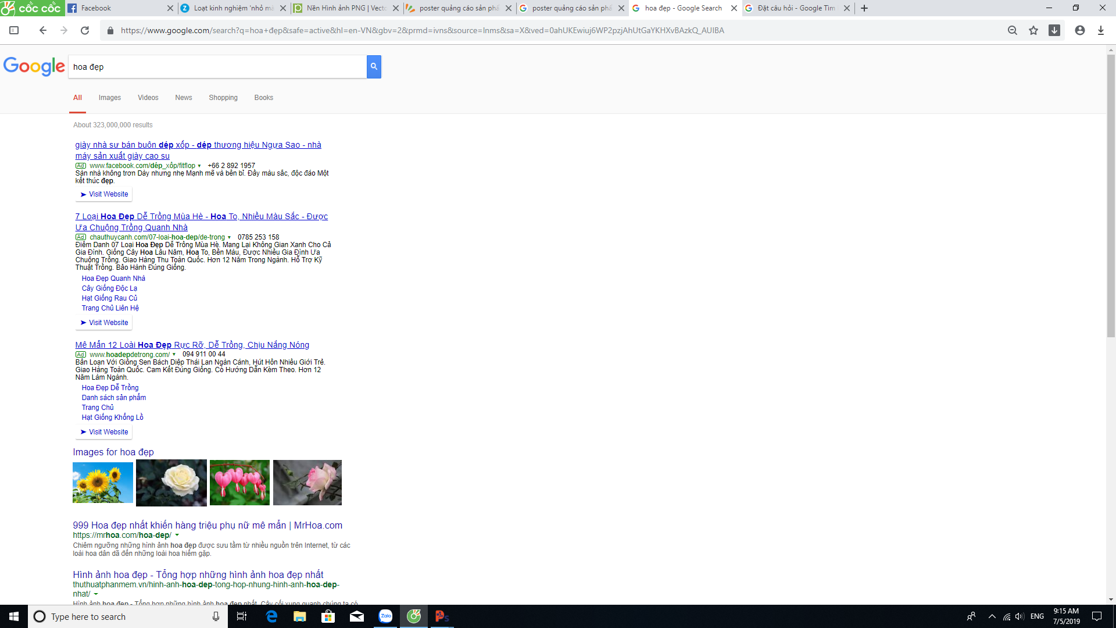Screen dimensions: 1116x628
Task: Select the Videos search tab
Action: click(x=148, y=97)
